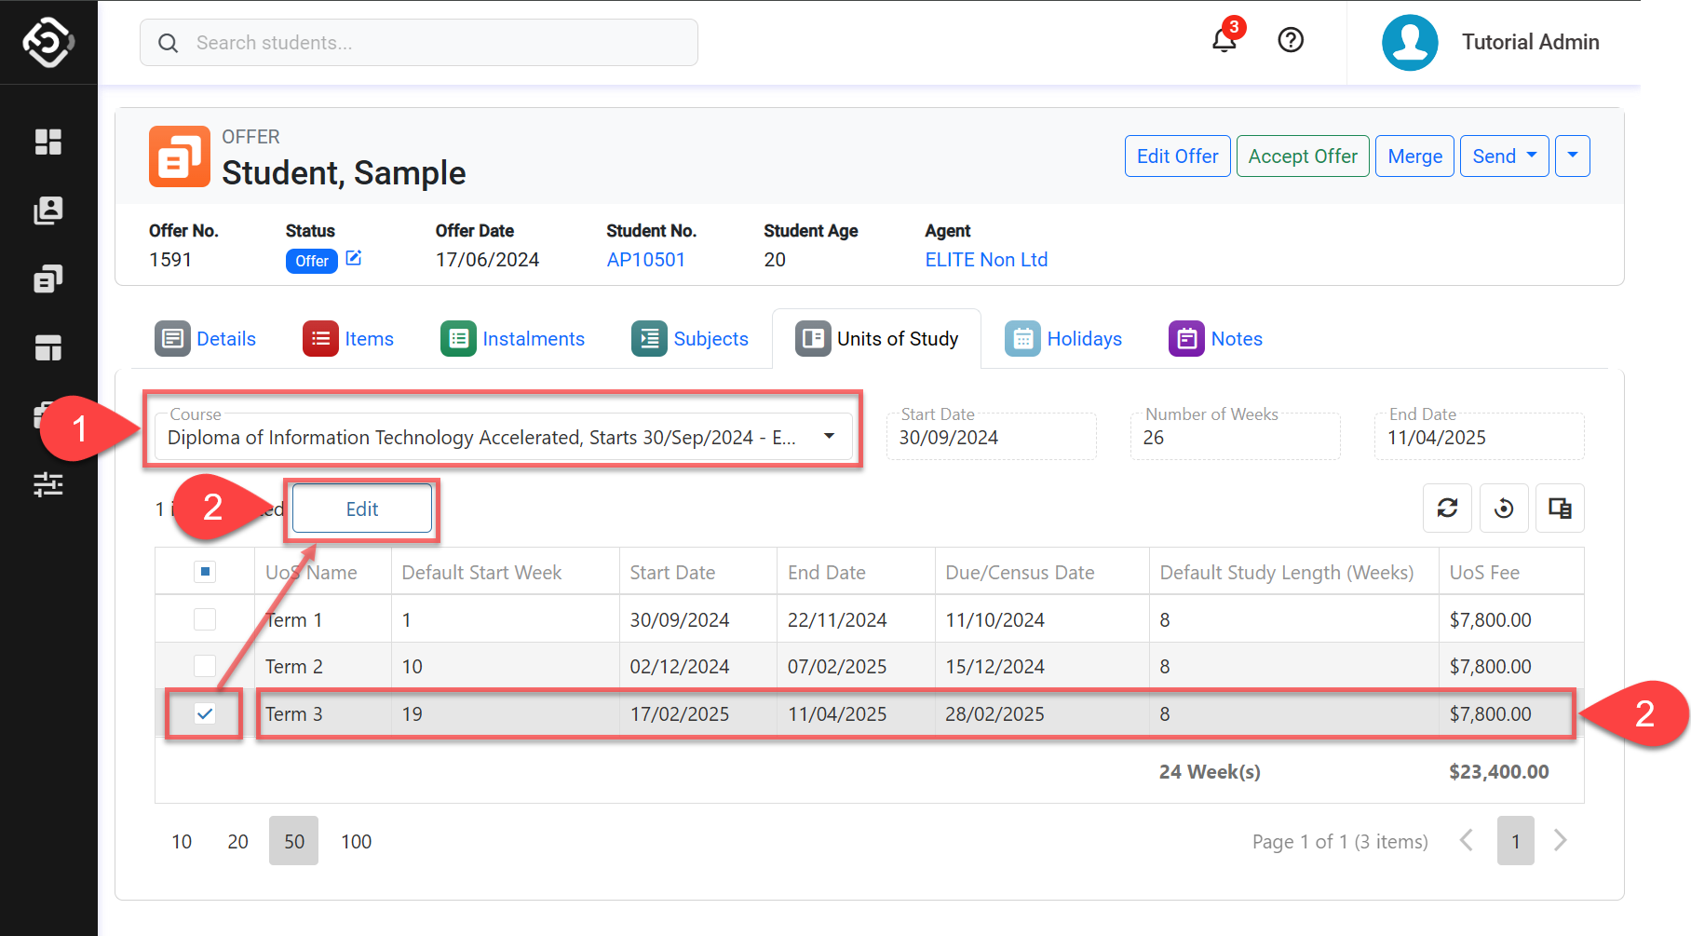Viewport: 1691px width, 936px height.
Task: Go to next page arrow
Action: point(1561,840)
